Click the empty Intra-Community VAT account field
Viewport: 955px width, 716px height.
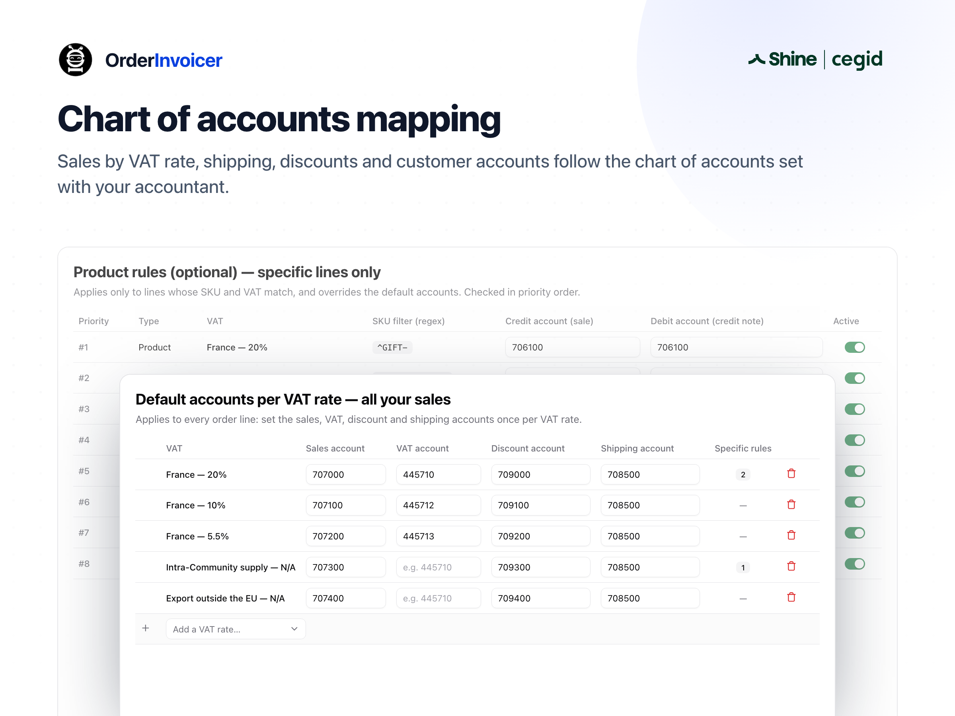point(439,568)
